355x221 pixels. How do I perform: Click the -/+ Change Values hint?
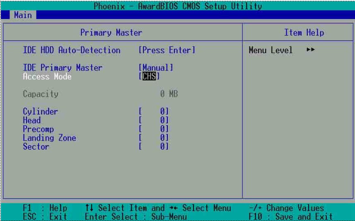287,208
